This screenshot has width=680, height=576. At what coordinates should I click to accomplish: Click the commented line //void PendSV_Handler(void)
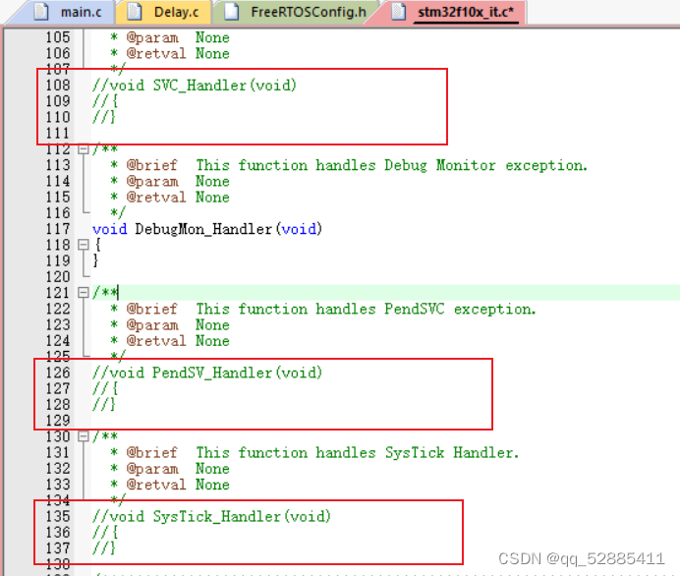(207, 373)
